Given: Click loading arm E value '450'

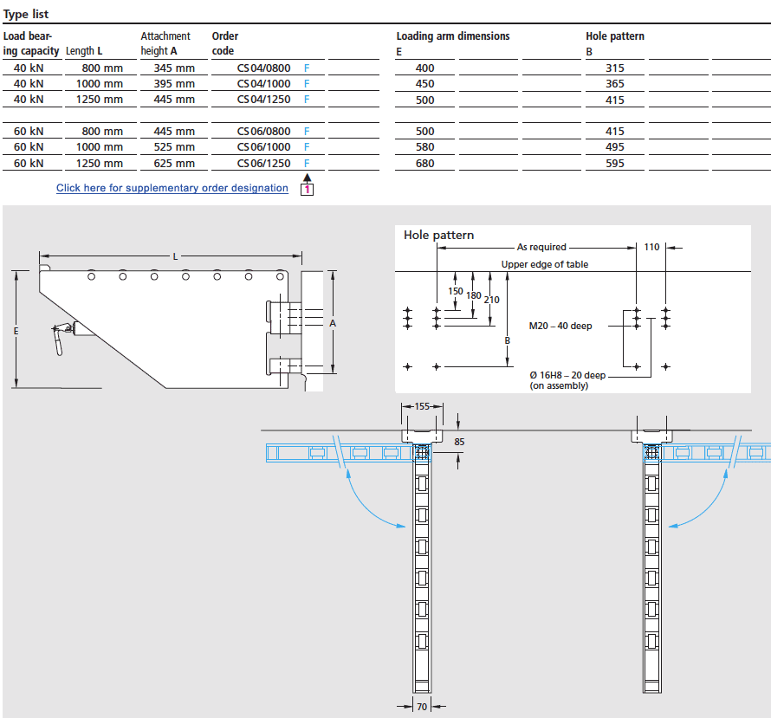Looking at the screenshot, I should [x=424, y=83].
